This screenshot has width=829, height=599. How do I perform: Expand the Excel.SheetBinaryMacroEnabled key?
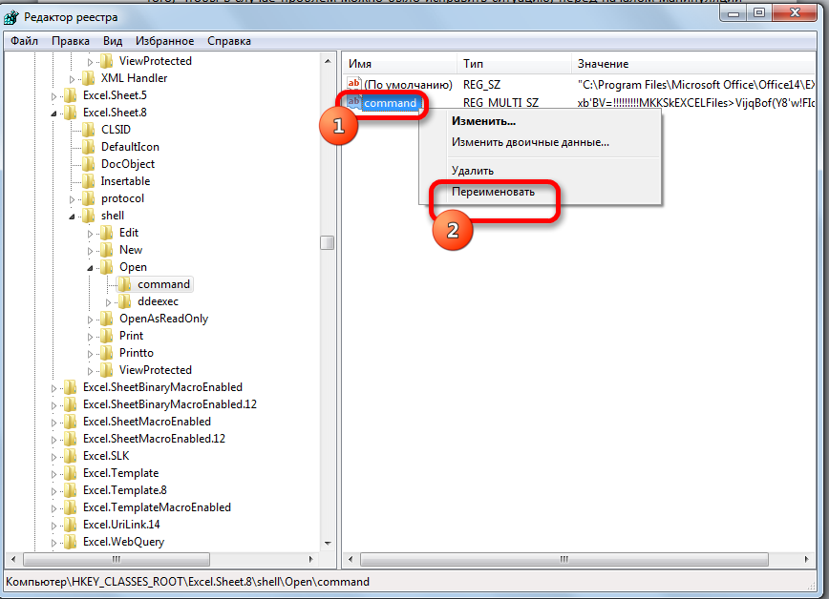coord(53,387)
